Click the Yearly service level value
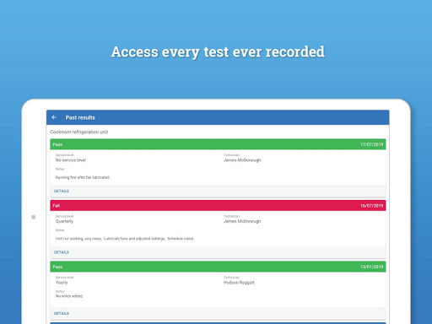This screenshot has width=432, height=324. click(62, 283)
